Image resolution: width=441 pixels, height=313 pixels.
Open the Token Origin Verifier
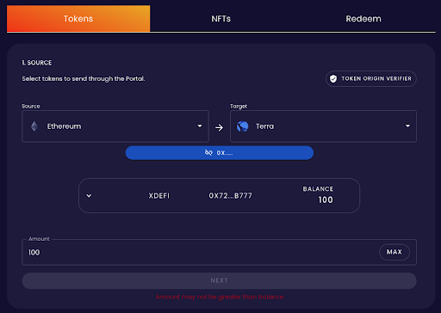tap(371, 79)
